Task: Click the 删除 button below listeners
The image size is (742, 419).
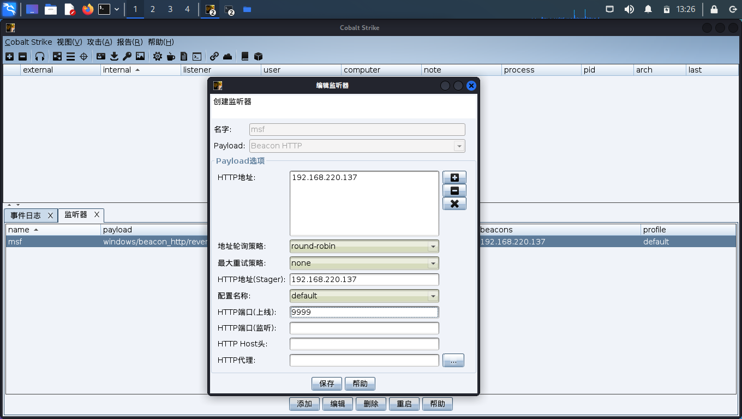Action: [371, 404]
